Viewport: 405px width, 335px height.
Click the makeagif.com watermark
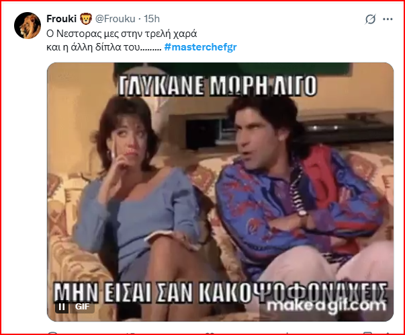[326, 307]
